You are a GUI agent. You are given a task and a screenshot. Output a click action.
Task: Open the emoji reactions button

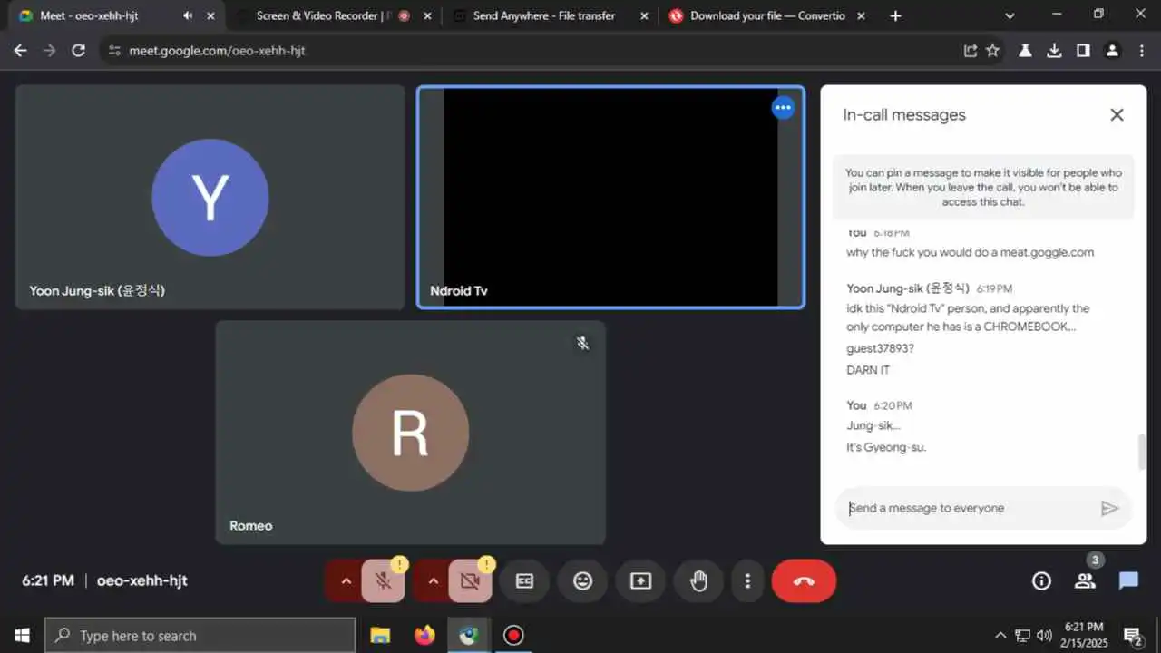pyautogui.click(x=582, y=581)
